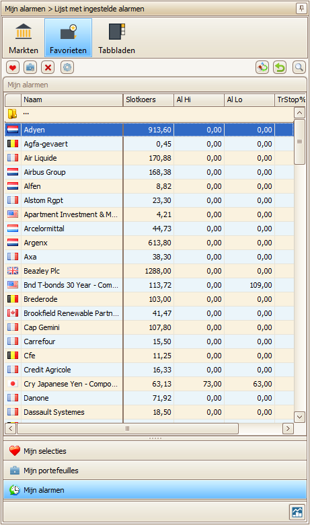Toggle the pin icon in title bar
The image size is (310, 525).
301,8
